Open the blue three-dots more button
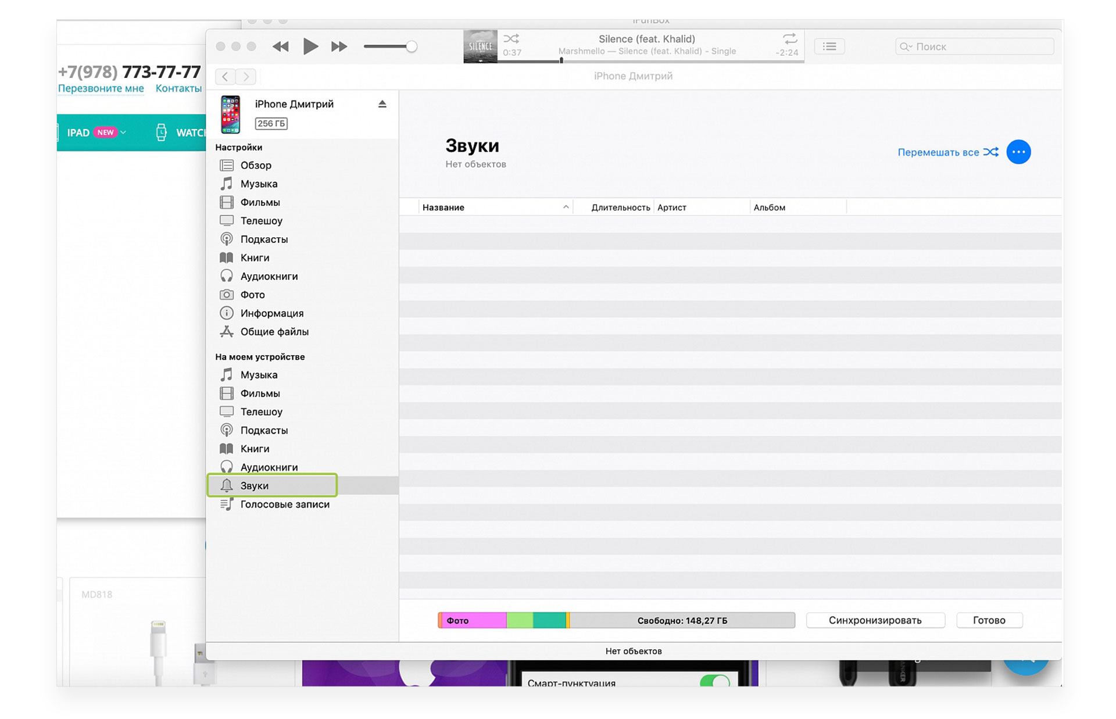 [1018, 152]
